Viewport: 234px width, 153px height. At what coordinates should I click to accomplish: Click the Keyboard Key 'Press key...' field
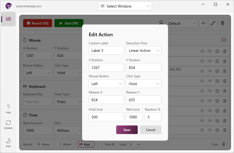click(38, 102)
